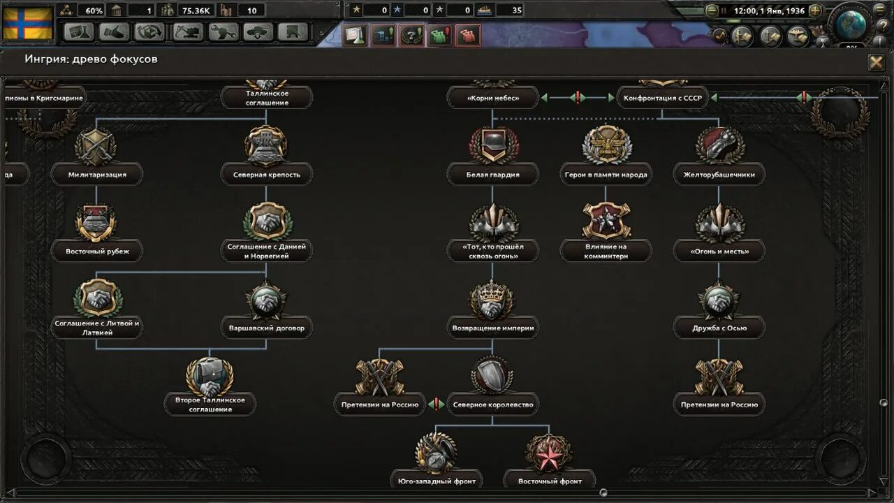Select the «Варшавский договор» focus
Screen dimensions: 894x503
pos(267,328)
